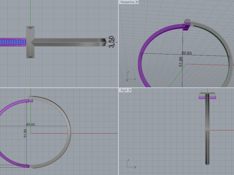The image size is (234, 175).
Task: Select the 51.88 dimension in Perspective viewport
Action: pyautogui.click(x=181, y=62)
